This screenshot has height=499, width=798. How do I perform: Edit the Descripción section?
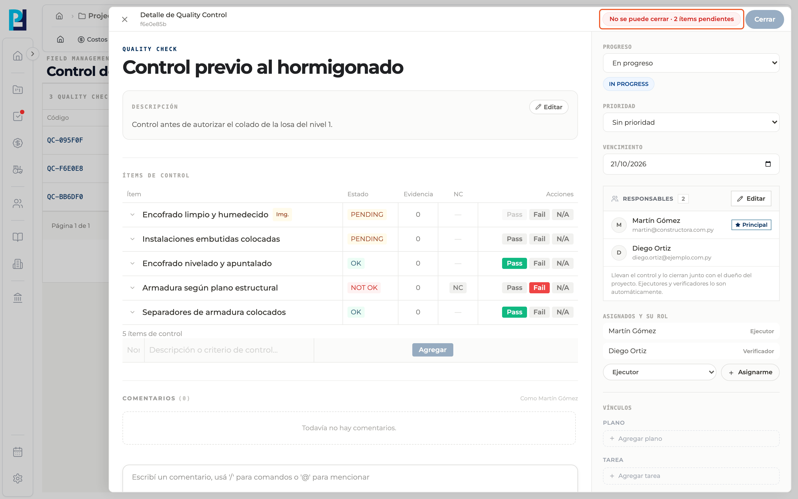coord(549,107)
